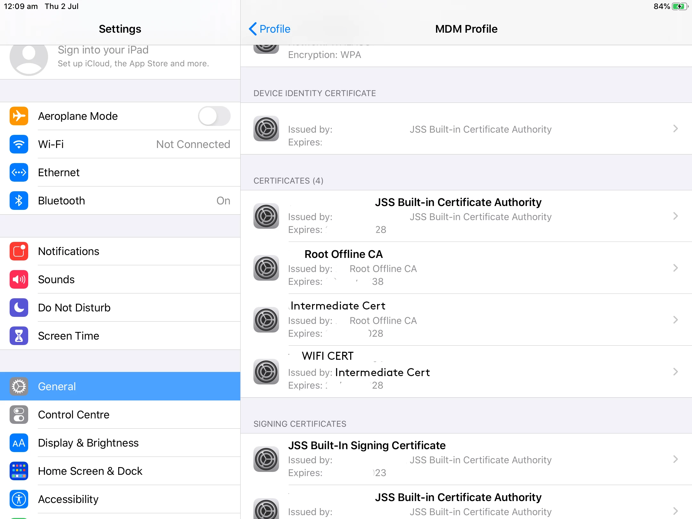Select the General menu item
This screenshot has width=692, height=519.
click(x=120, y=386)
